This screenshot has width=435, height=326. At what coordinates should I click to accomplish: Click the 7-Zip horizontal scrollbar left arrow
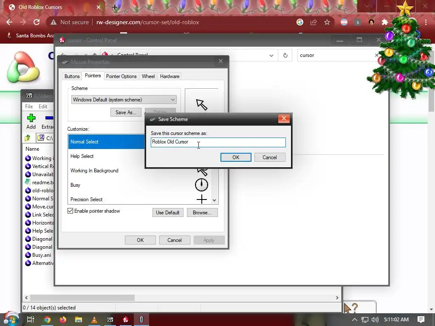[x=26, y=298]
